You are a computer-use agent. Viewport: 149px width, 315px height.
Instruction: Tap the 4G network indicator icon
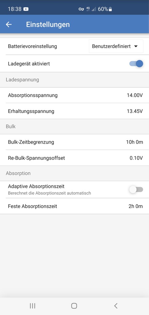coord(88,9)
